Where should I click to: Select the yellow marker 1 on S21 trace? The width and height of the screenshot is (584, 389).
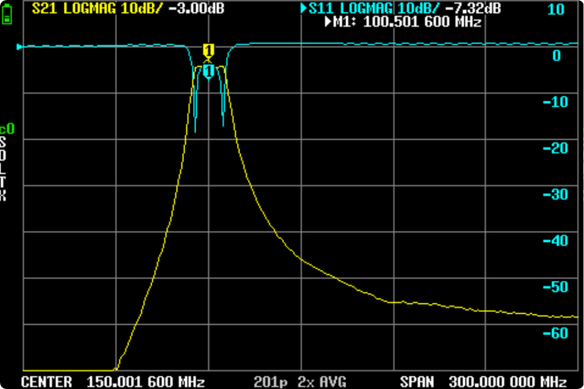click(208, 50)
